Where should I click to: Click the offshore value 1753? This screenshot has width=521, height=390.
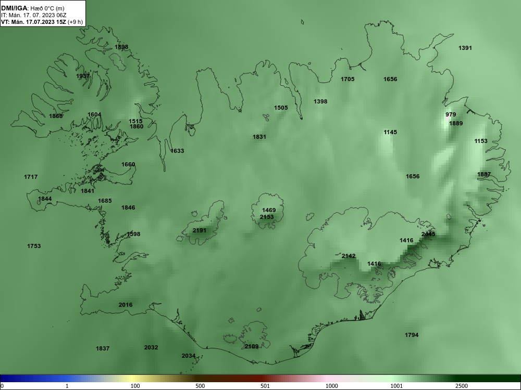pos(34,246)
